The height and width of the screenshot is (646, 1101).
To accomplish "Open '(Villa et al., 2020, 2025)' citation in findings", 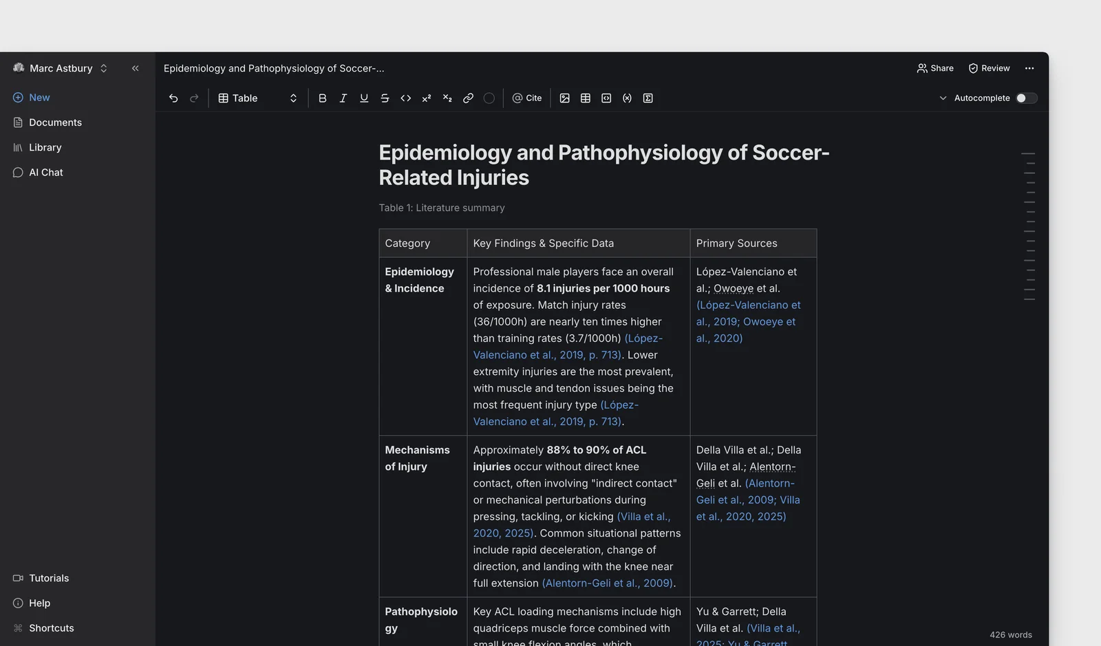I will coord(572,525).
